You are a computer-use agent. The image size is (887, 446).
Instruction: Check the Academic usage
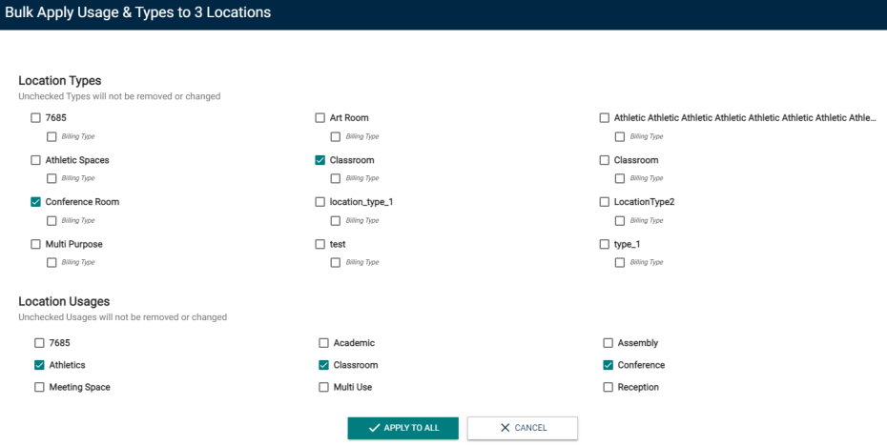pyautogui.click(x=323, y=343)
